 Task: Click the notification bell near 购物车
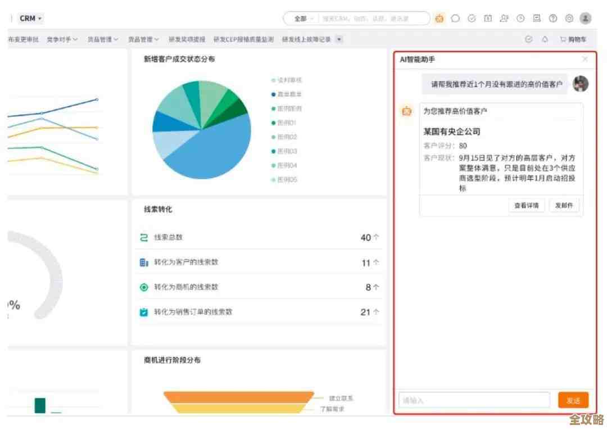click(x=545, y=39)
